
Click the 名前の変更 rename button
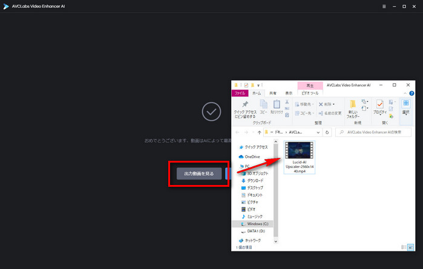pos(330,113)
